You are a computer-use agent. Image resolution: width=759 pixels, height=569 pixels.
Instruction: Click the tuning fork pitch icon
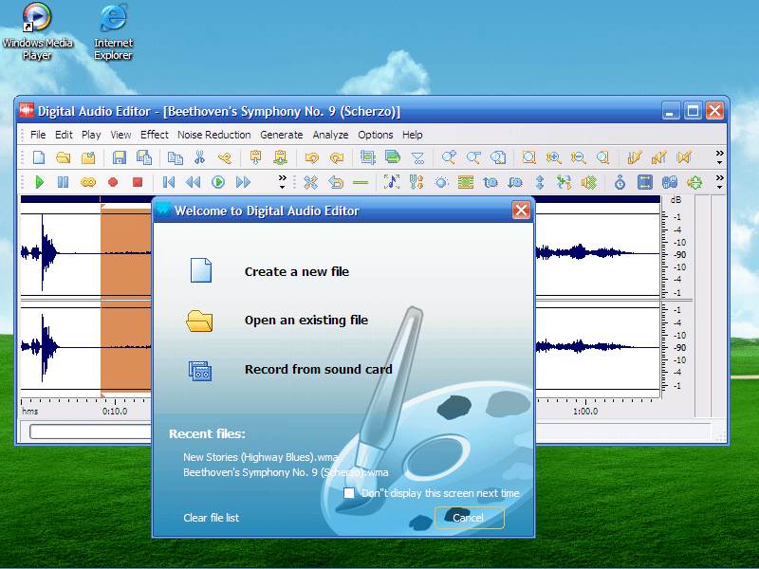(x=417, y=182)
